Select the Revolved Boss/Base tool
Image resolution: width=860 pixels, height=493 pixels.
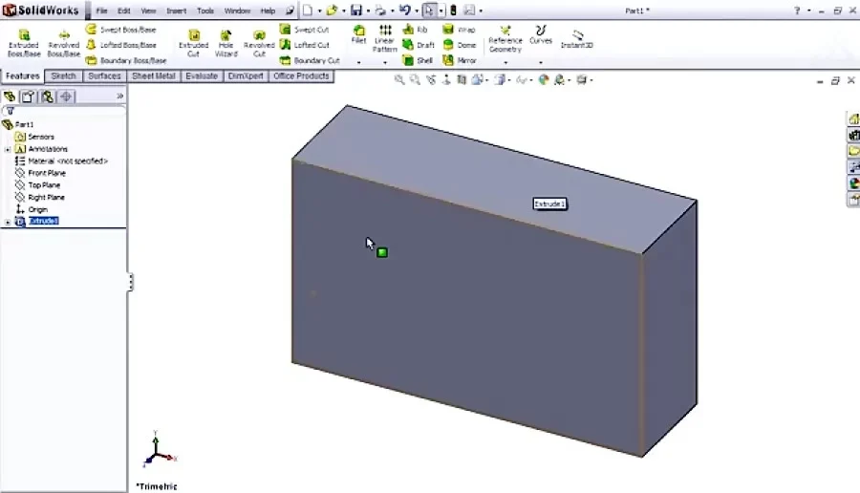pos(64,43)
